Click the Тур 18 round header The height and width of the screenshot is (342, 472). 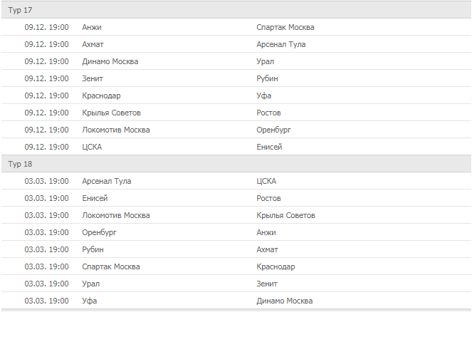pos(20,164)
